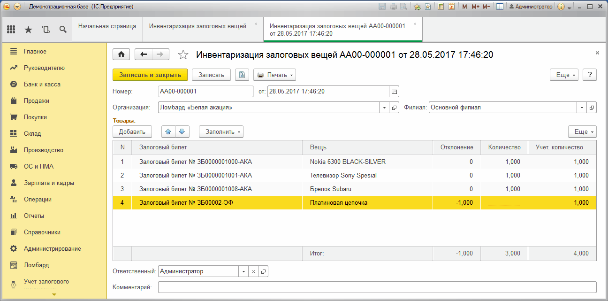Add this document to favorites star
608x301 pixels.
coord(183,54)
